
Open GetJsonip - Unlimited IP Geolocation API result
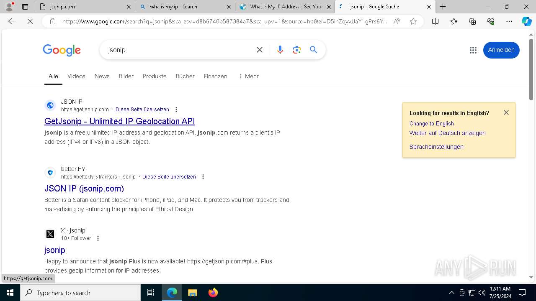pos(120,121)
